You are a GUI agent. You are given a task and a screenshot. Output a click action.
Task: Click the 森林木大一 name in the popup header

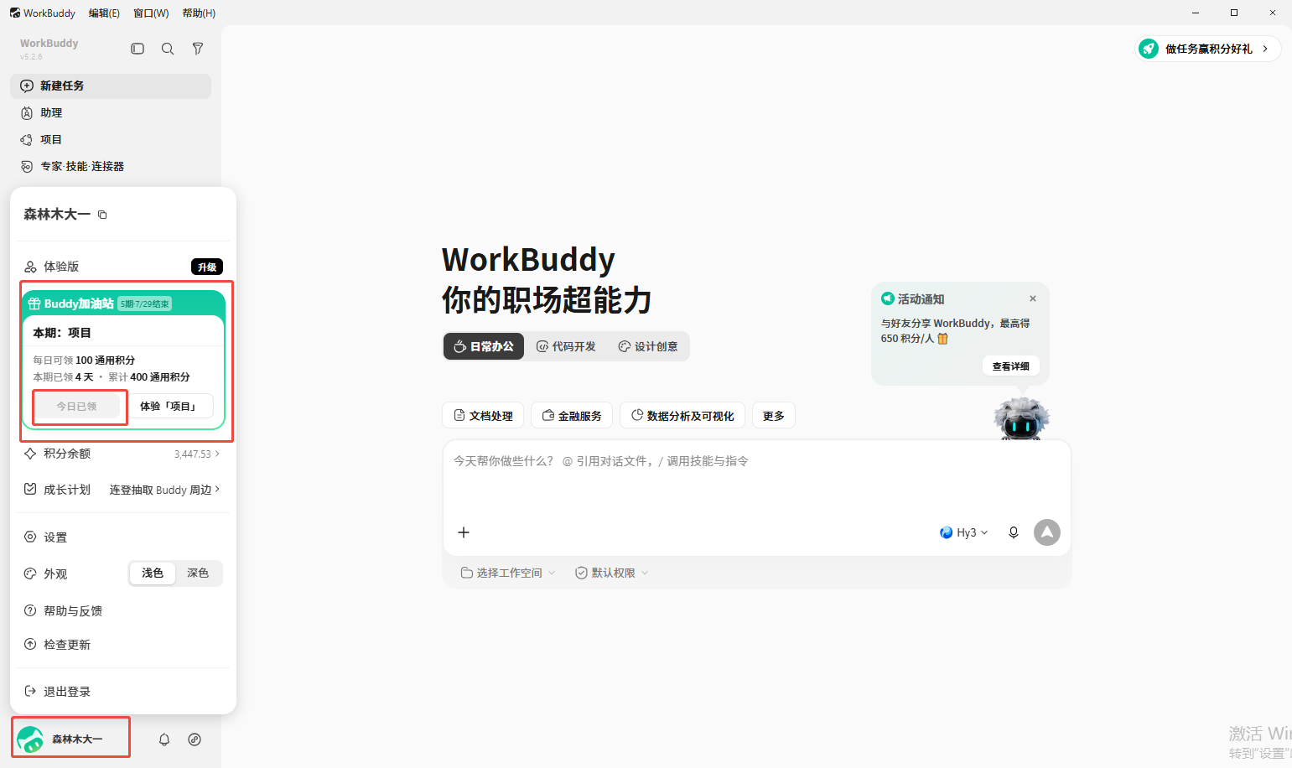57,215
